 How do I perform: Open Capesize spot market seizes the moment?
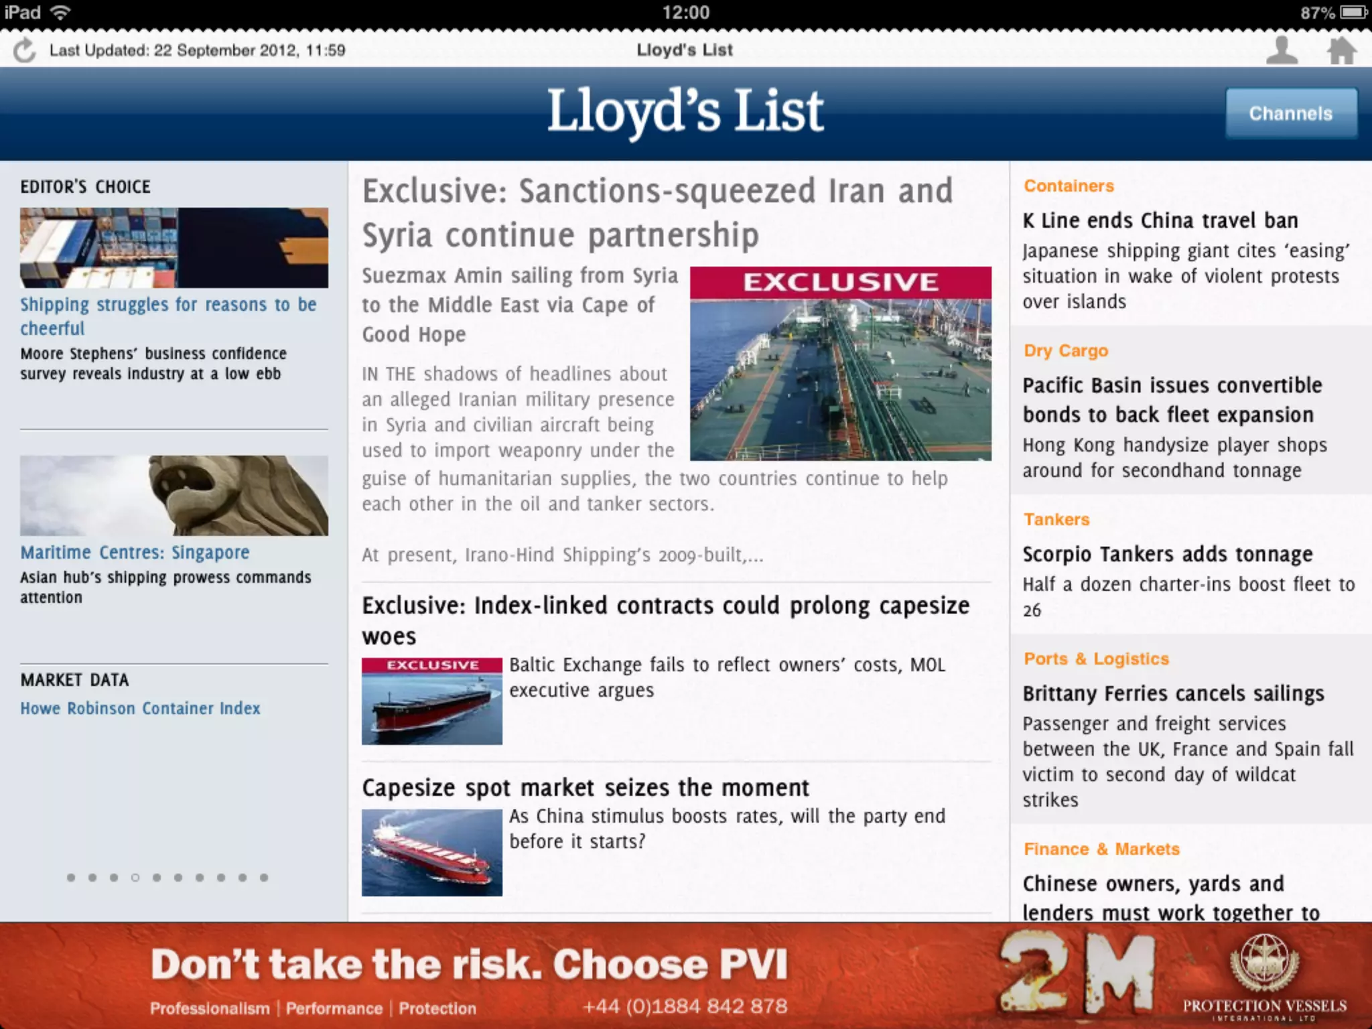[x=586, y=788]
